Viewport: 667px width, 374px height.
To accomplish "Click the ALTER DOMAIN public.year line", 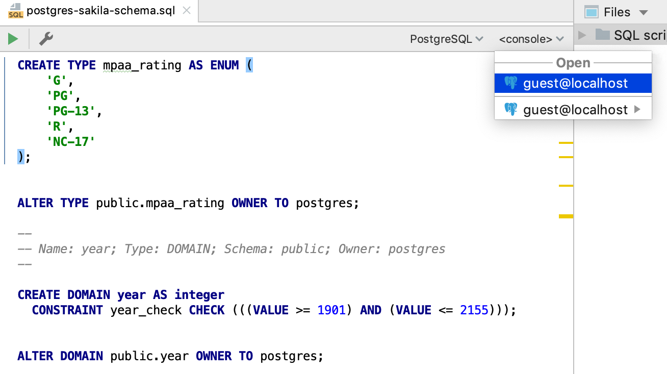I will [170, 356].
